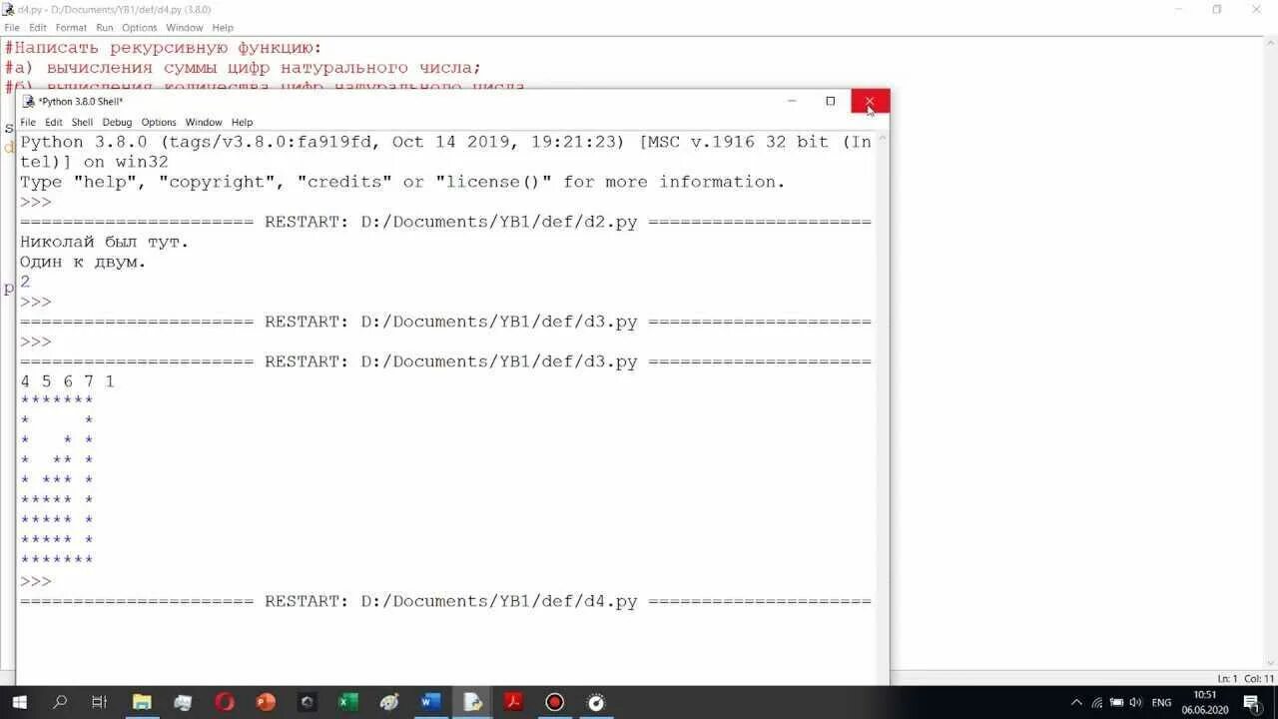The image size is (1278, 719).
Task: Open Window menu in Python Shell window
Action: coord(204,122)
